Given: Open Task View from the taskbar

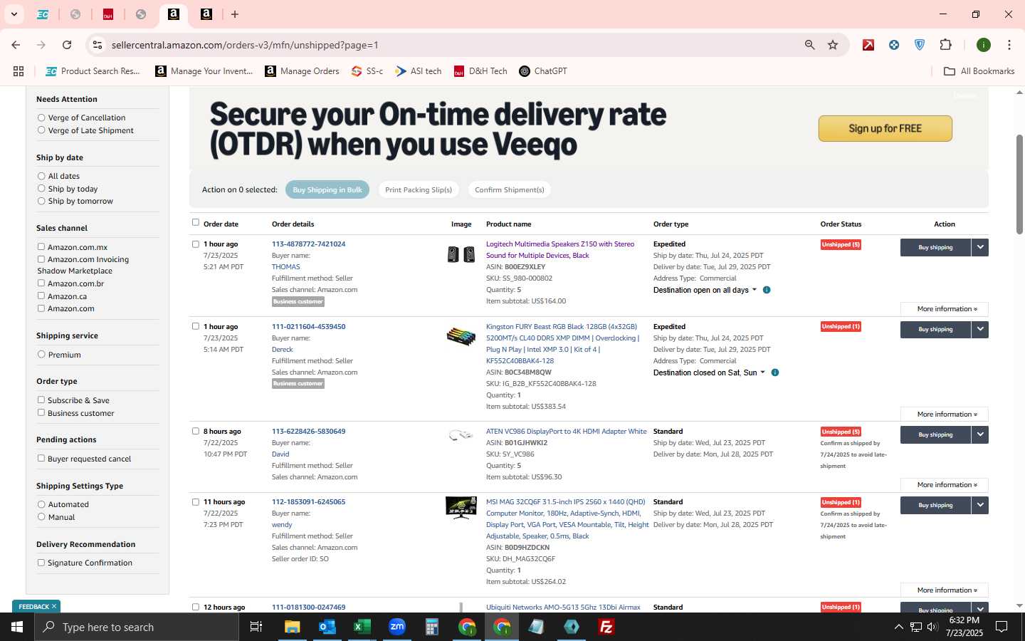Looking at the screenshot, I should coord(256,627).
